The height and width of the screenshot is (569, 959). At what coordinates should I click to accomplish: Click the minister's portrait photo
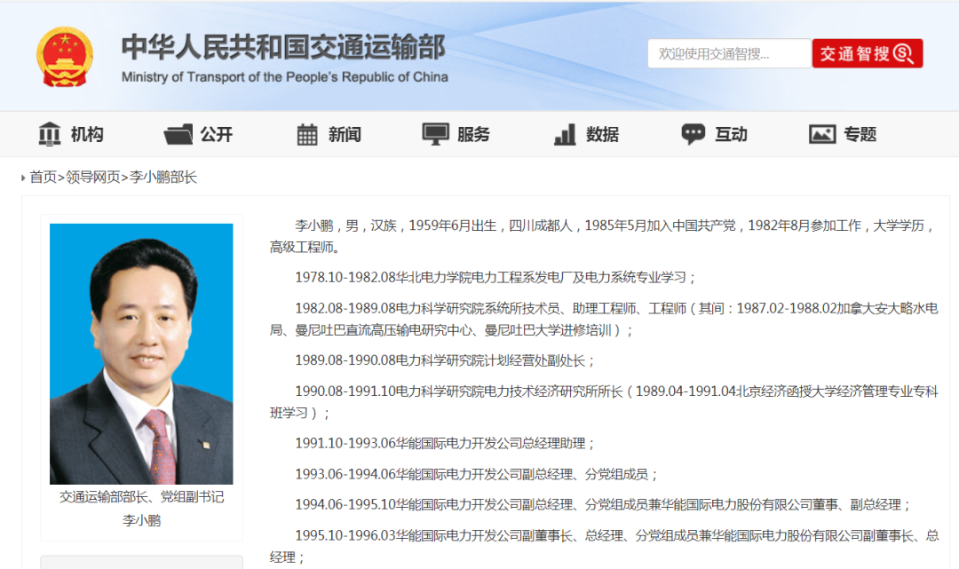click(x=141, y=353)
